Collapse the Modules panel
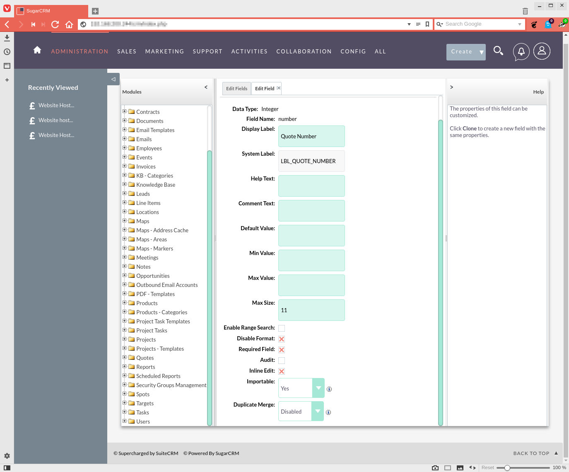569x472 pixels. tap(206, 87)
